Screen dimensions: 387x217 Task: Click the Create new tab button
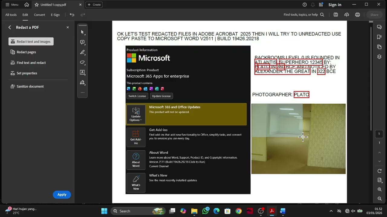click(x=94, y=5)
